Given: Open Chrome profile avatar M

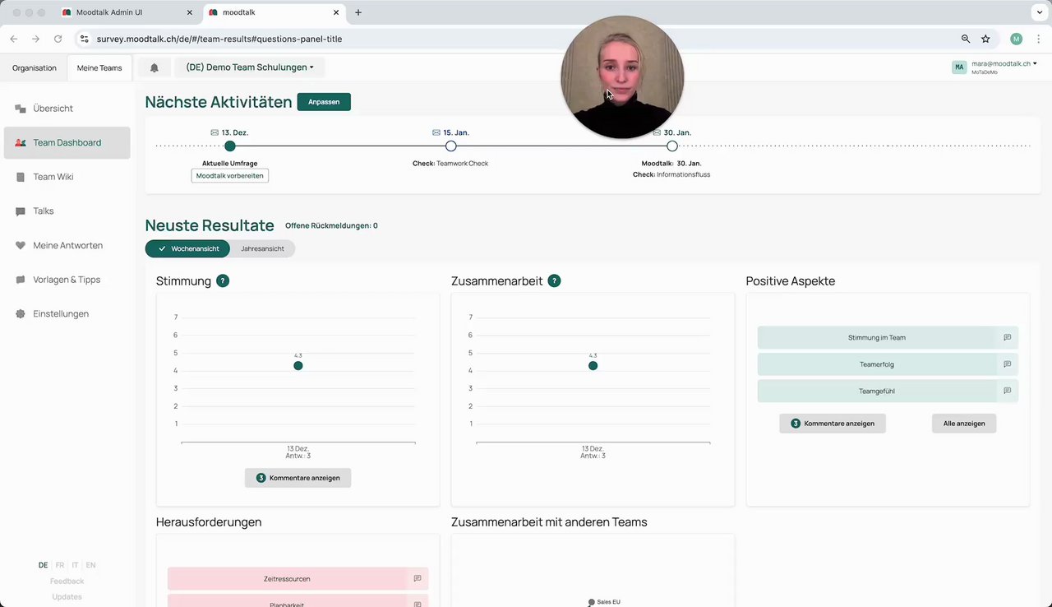Looking at the screenshot, I should (1017, 39).
